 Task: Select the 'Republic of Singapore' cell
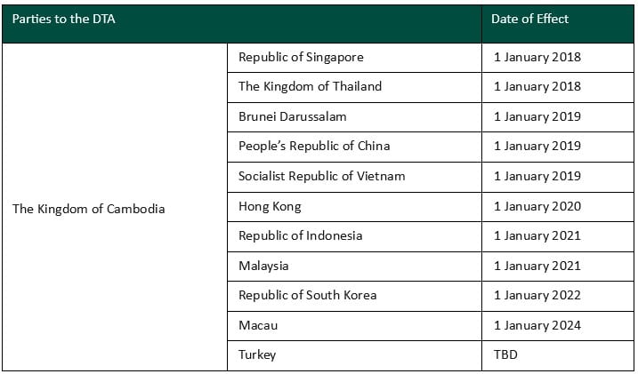(354, 58)
